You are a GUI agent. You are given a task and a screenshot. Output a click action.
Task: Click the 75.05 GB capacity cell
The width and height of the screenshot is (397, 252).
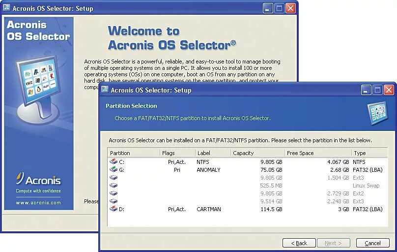271,170
